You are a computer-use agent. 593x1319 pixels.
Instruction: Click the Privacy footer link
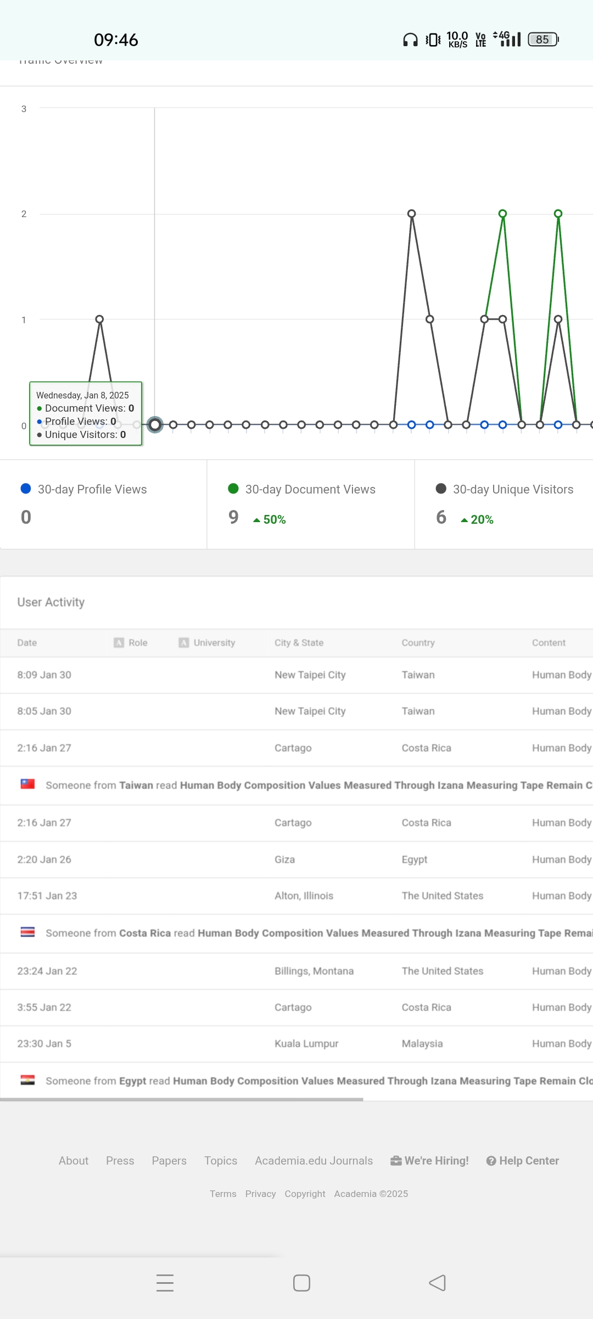(260, 1194)
